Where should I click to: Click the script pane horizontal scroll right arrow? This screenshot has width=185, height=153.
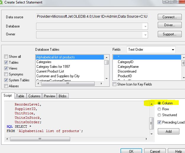(147, 139)
